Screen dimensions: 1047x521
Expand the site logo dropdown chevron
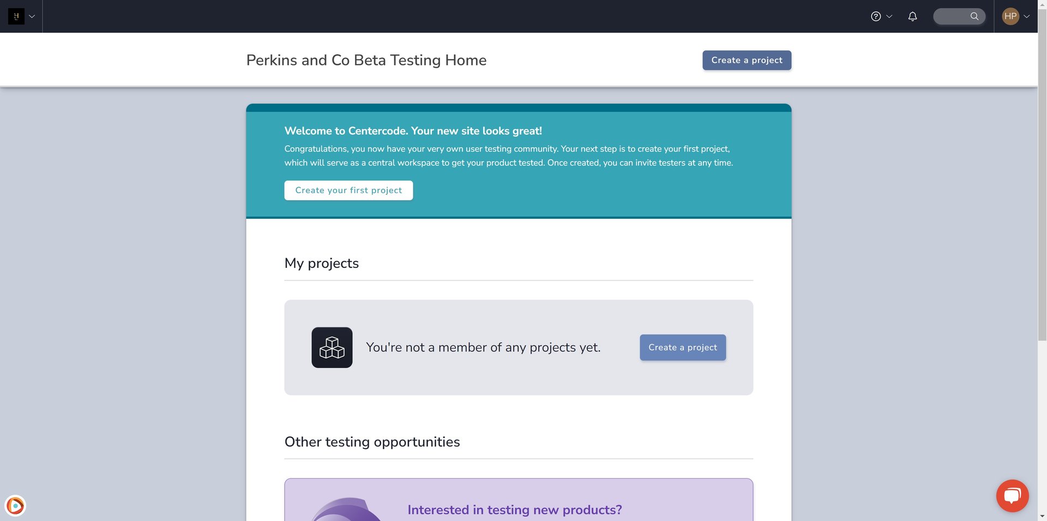[x=32, y=16]
